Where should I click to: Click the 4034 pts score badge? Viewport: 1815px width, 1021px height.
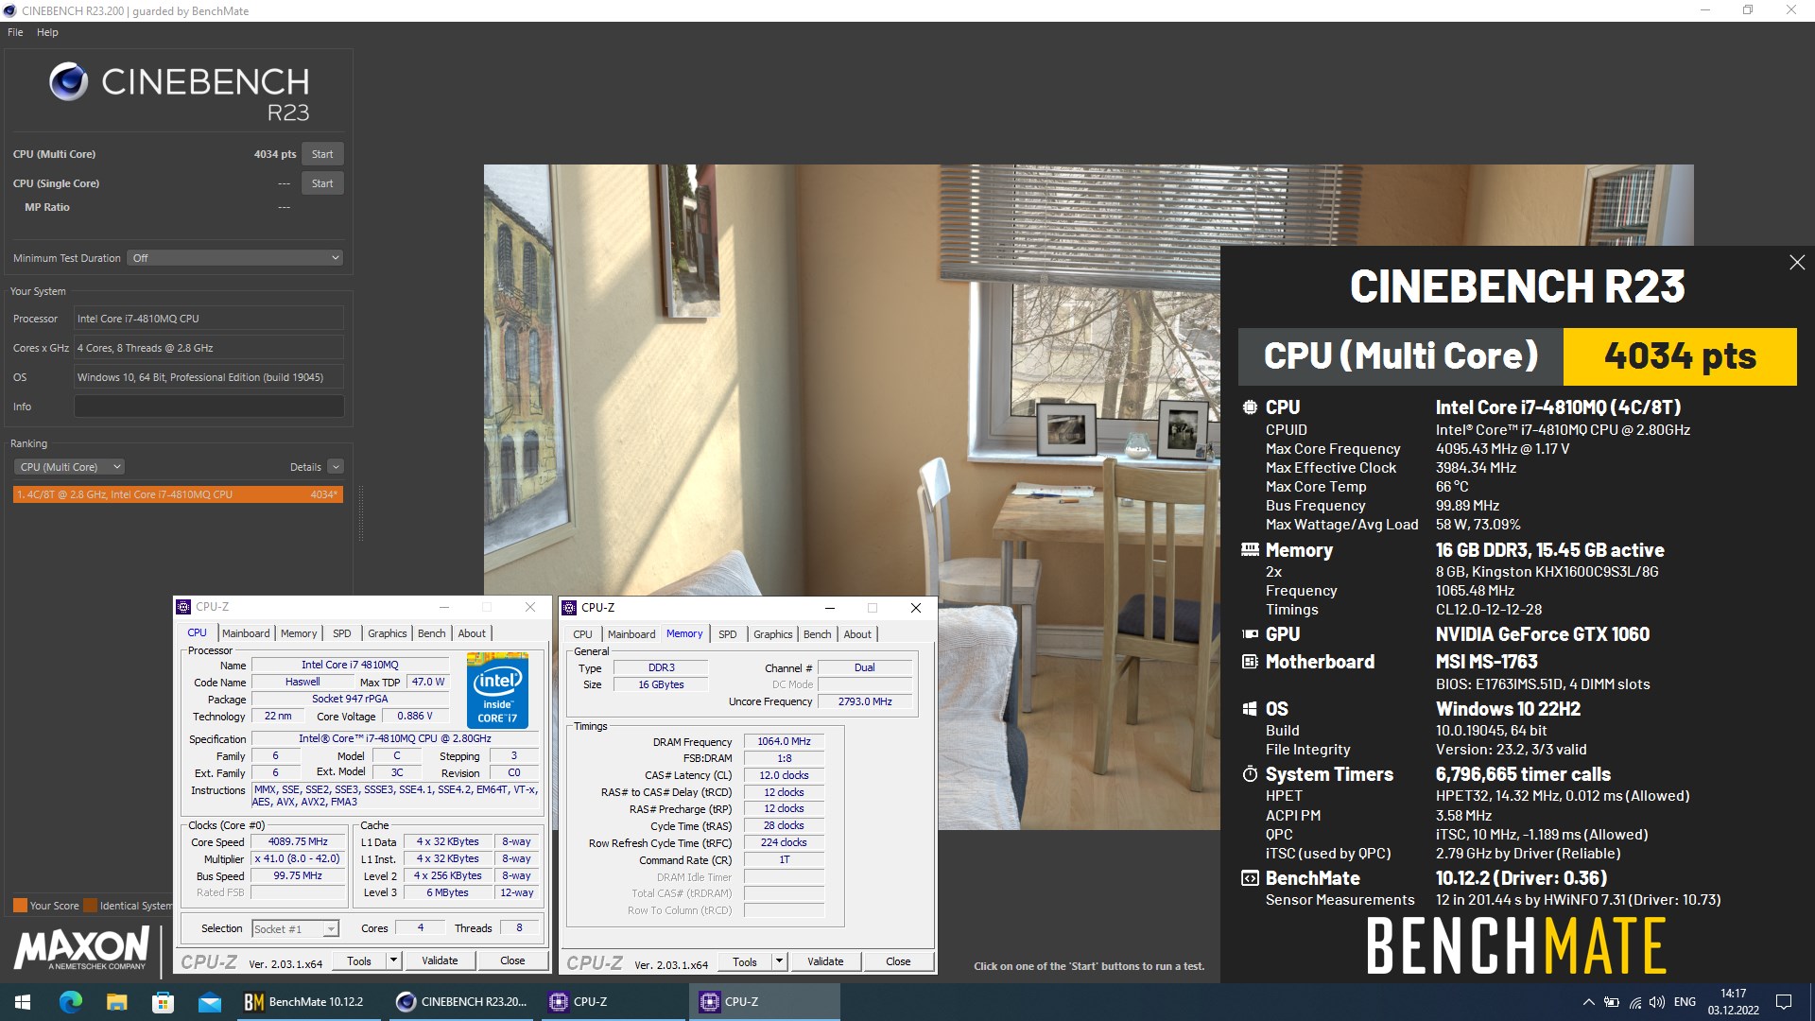(1680, 356)
